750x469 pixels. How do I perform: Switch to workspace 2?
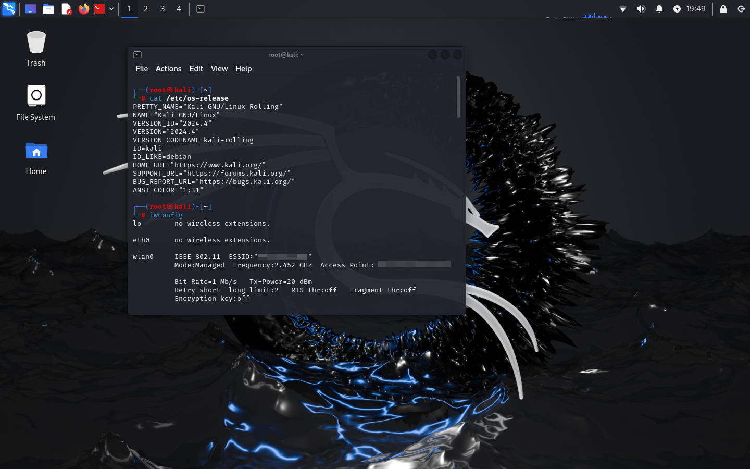coord(146,9)
